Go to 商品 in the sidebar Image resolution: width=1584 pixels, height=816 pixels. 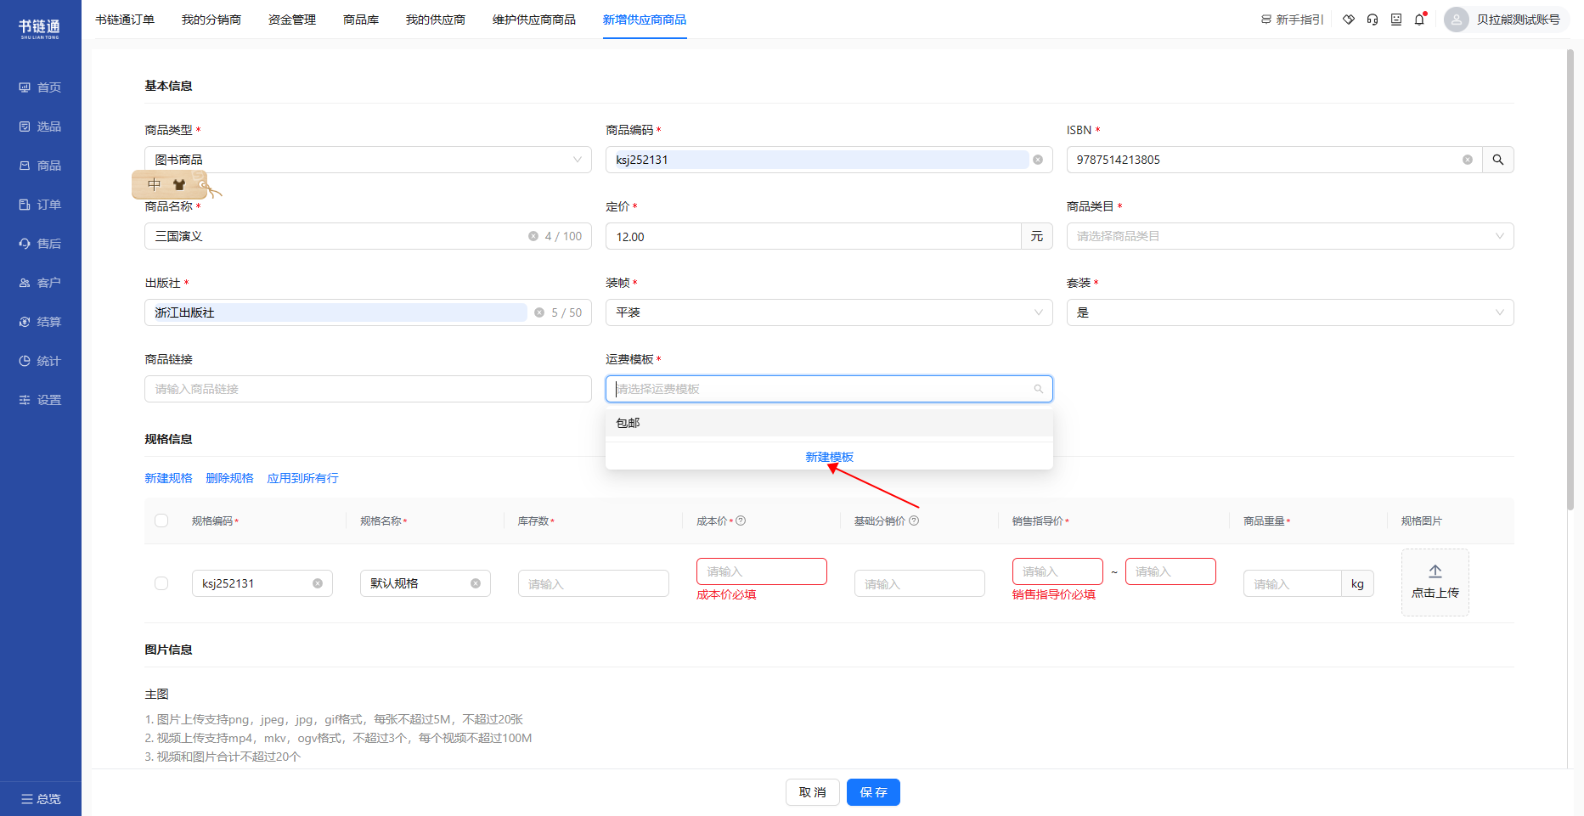click(x=40, y=166)
